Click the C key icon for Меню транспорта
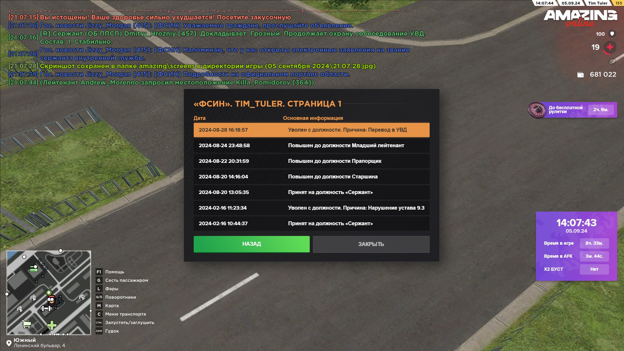The image size is (624, 351). [x=99, y=314]
